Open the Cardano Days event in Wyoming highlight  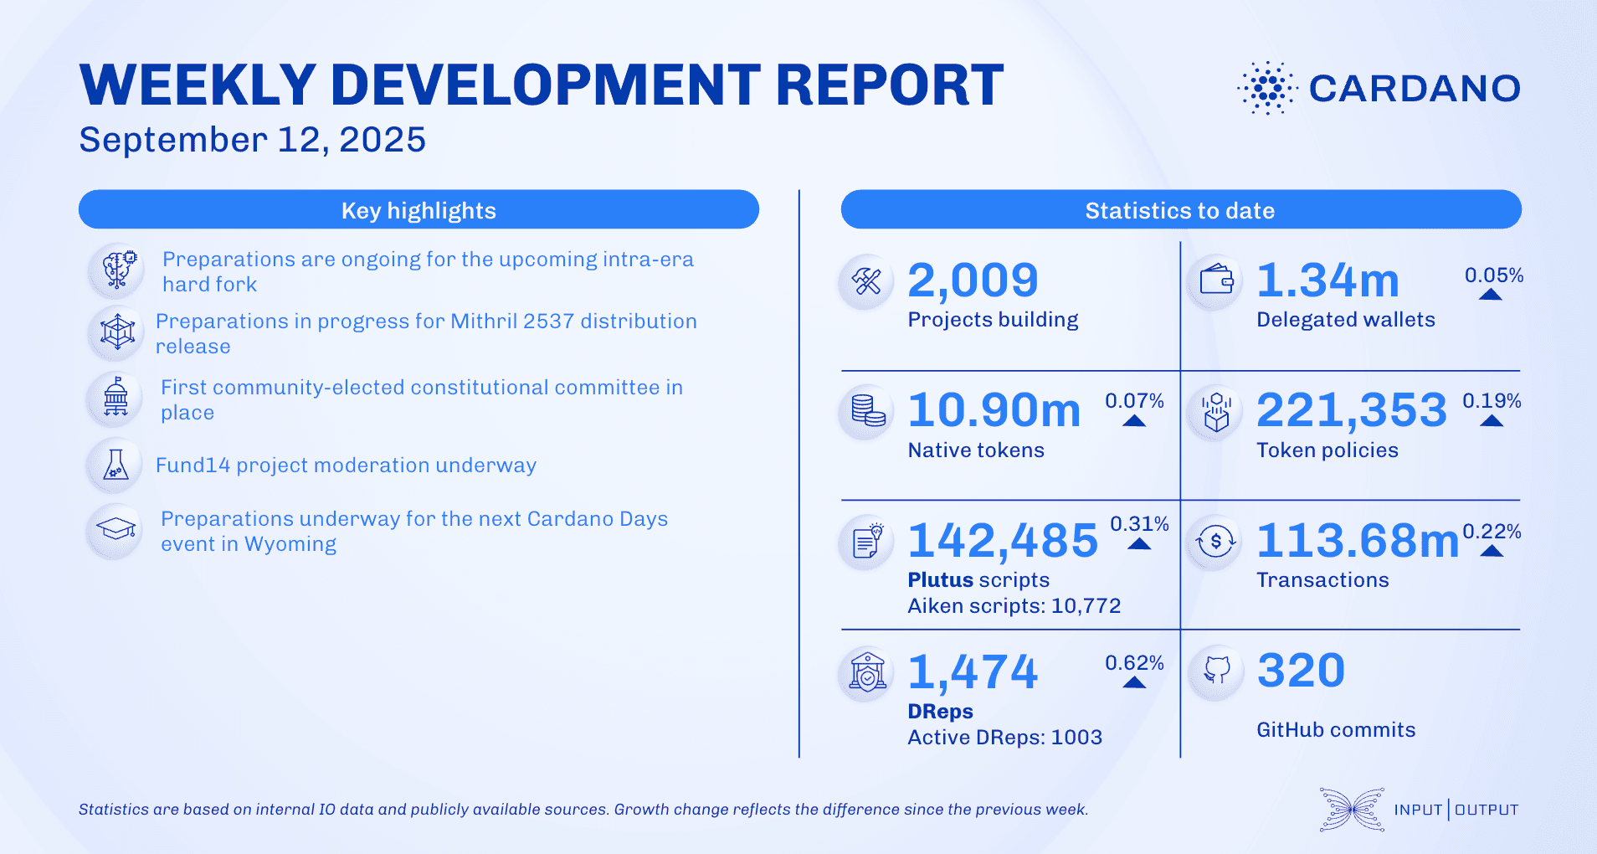(x=414, y=531)
